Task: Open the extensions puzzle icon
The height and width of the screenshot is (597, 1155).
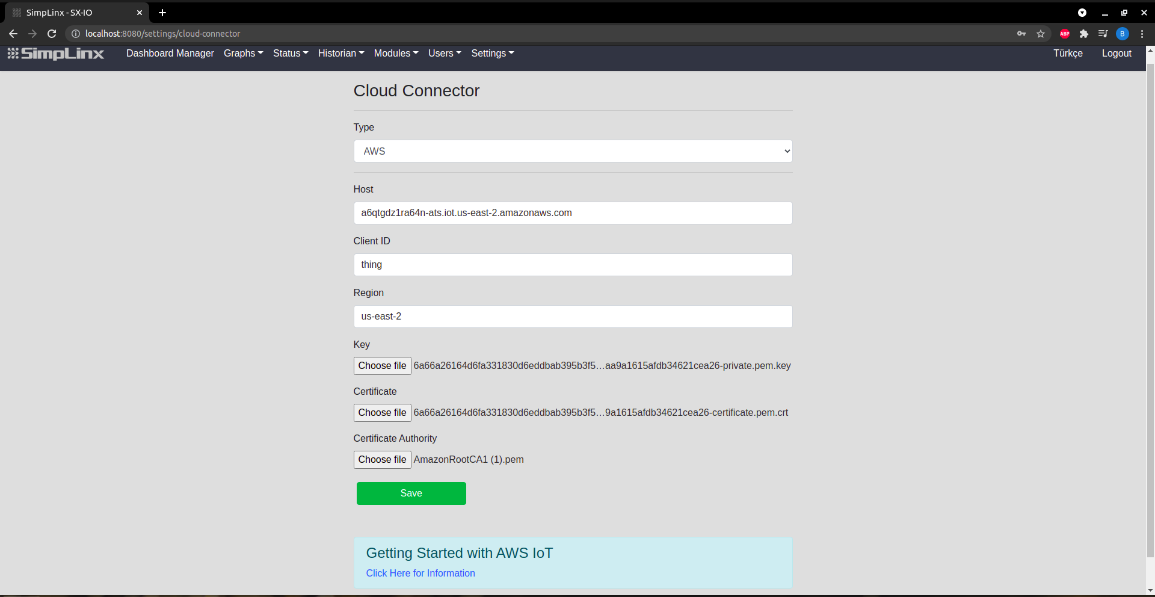Action: coord(1084,34)
